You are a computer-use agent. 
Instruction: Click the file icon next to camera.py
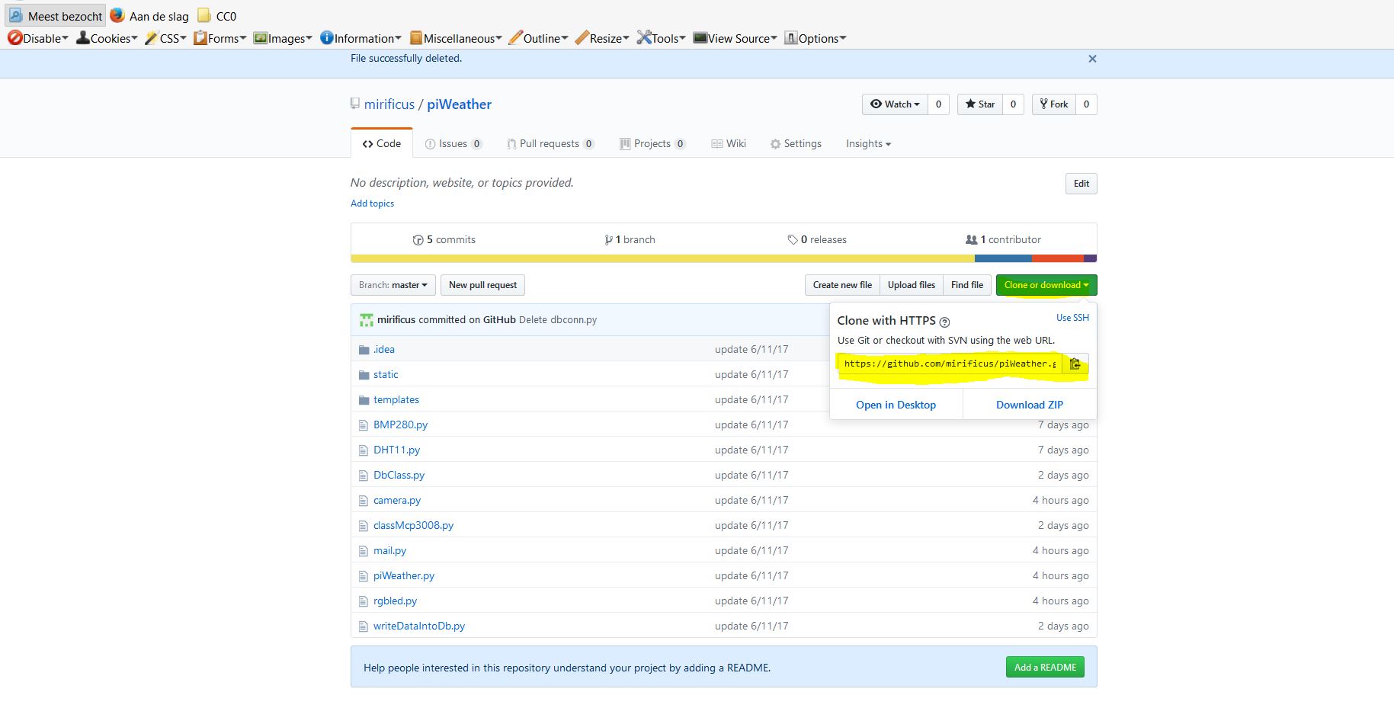click(x=363, y=501)
